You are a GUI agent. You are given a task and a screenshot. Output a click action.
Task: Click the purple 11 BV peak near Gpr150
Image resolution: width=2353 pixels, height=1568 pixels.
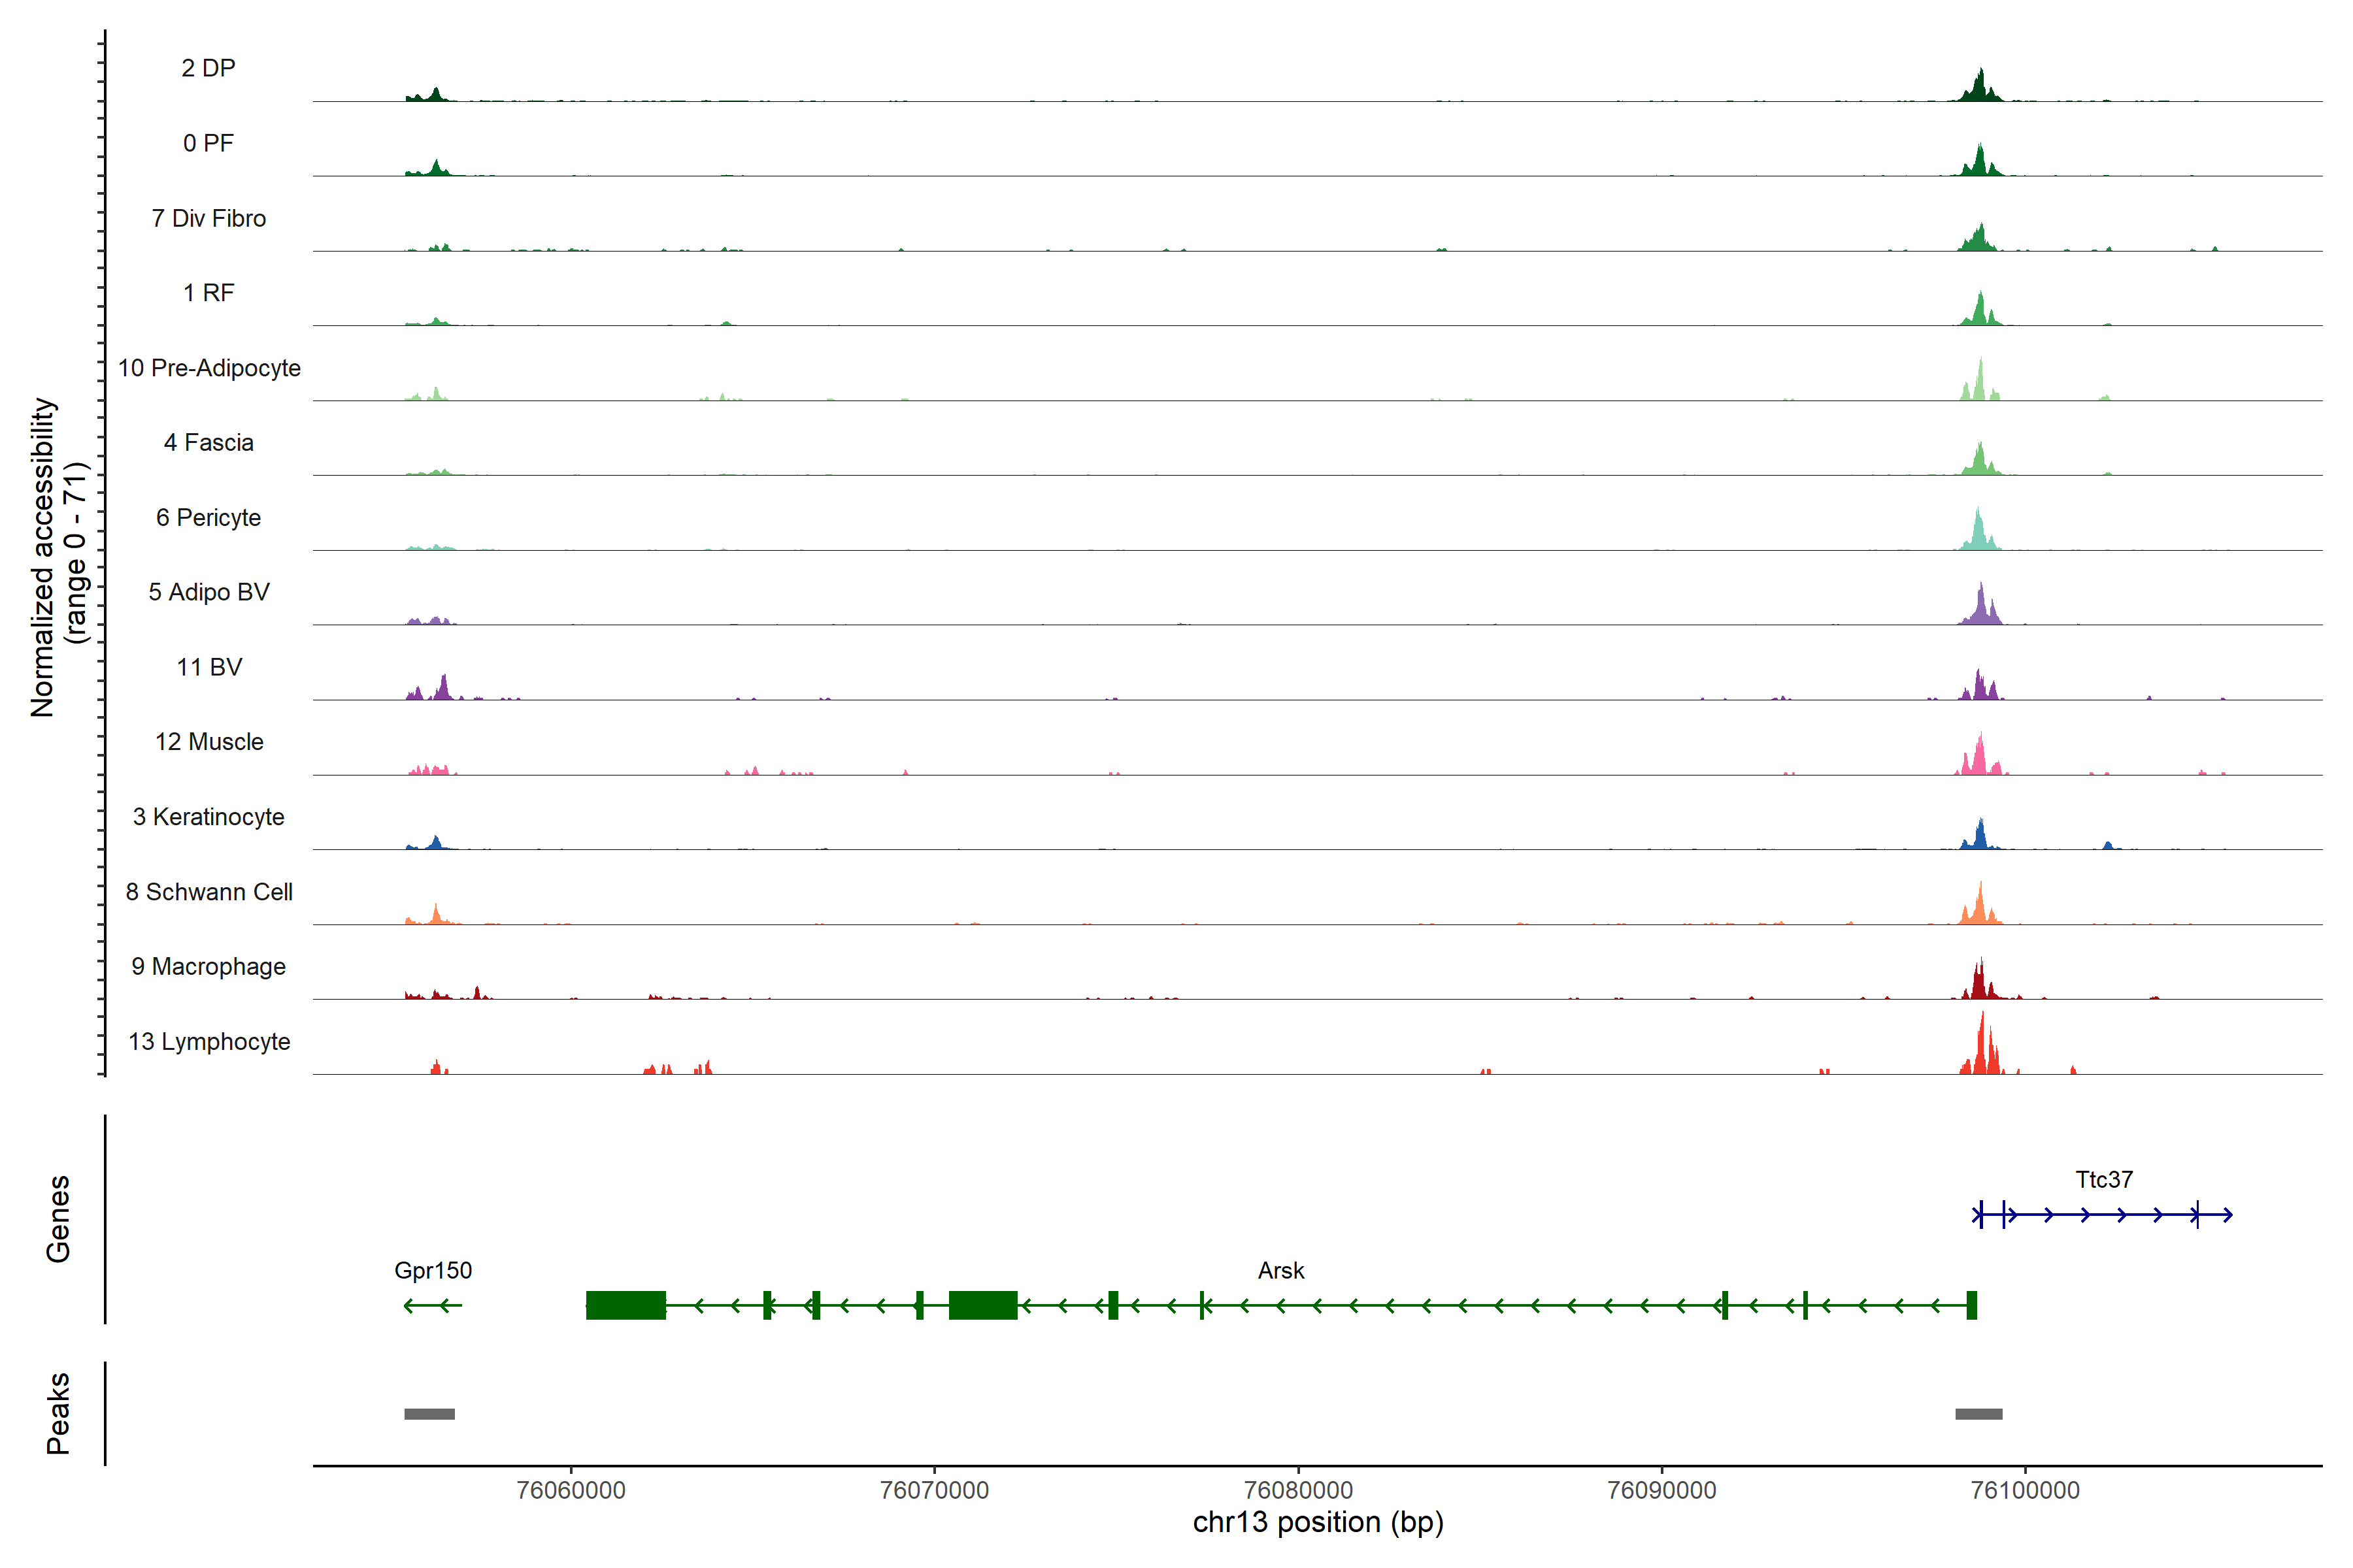point(443,688)
